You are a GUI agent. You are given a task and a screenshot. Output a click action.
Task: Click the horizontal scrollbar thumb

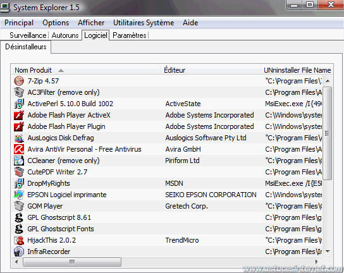pos(72,262)
